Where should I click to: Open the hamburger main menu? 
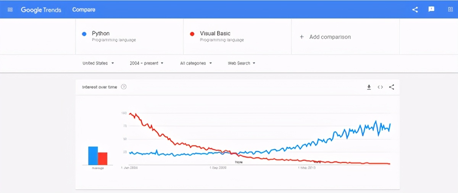[10, 9]
